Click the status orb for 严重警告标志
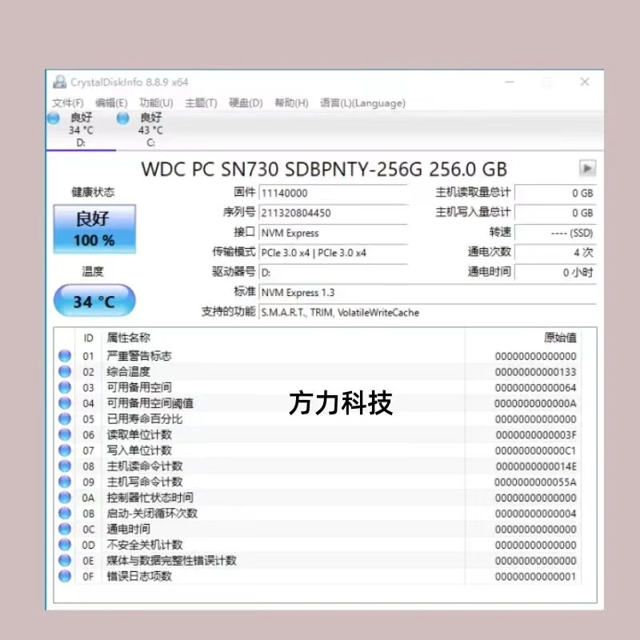This screenshot has width=640, height=640. tap(65, 356)
